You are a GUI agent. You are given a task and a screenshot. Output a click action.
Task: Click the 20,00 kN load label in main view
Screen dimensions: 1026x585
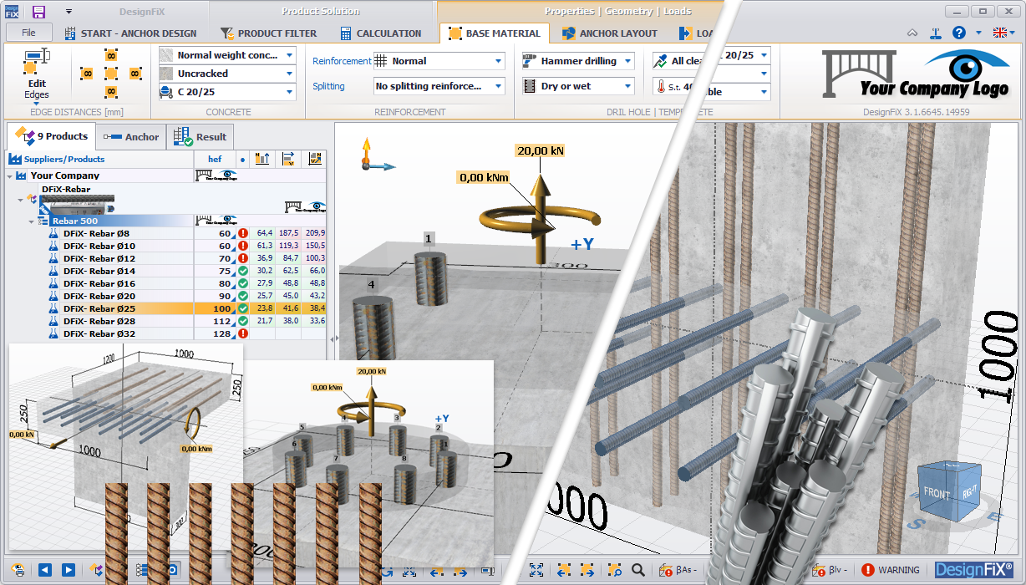pos(541,150)
